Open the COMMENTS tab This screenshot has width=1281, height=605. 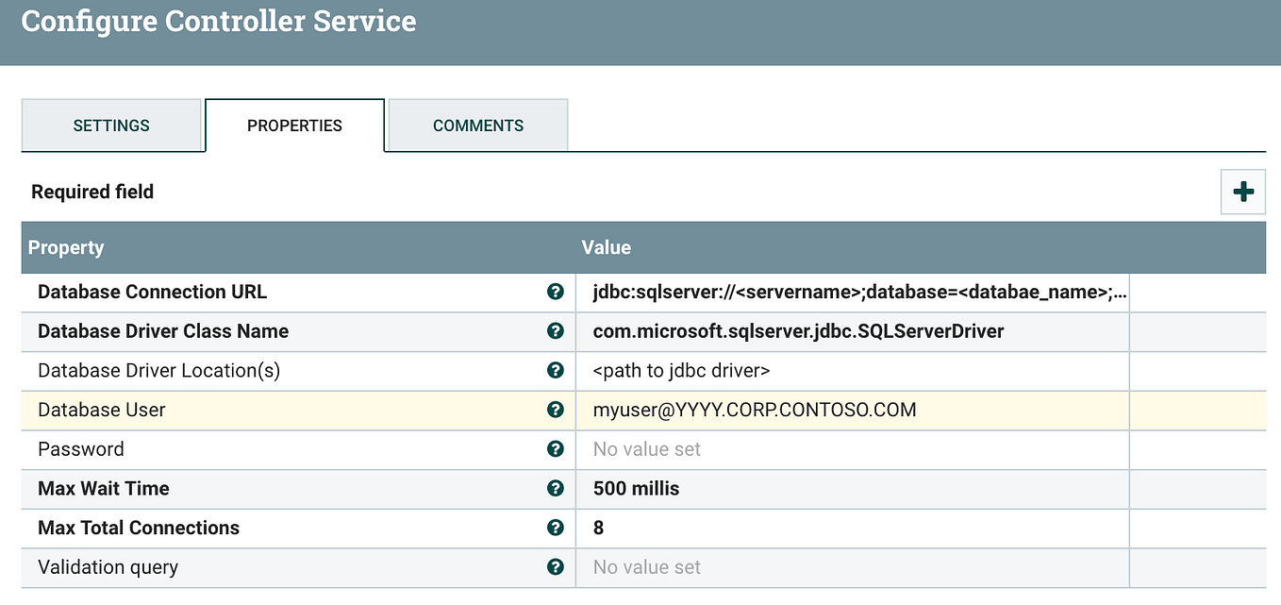coord(477,125)
